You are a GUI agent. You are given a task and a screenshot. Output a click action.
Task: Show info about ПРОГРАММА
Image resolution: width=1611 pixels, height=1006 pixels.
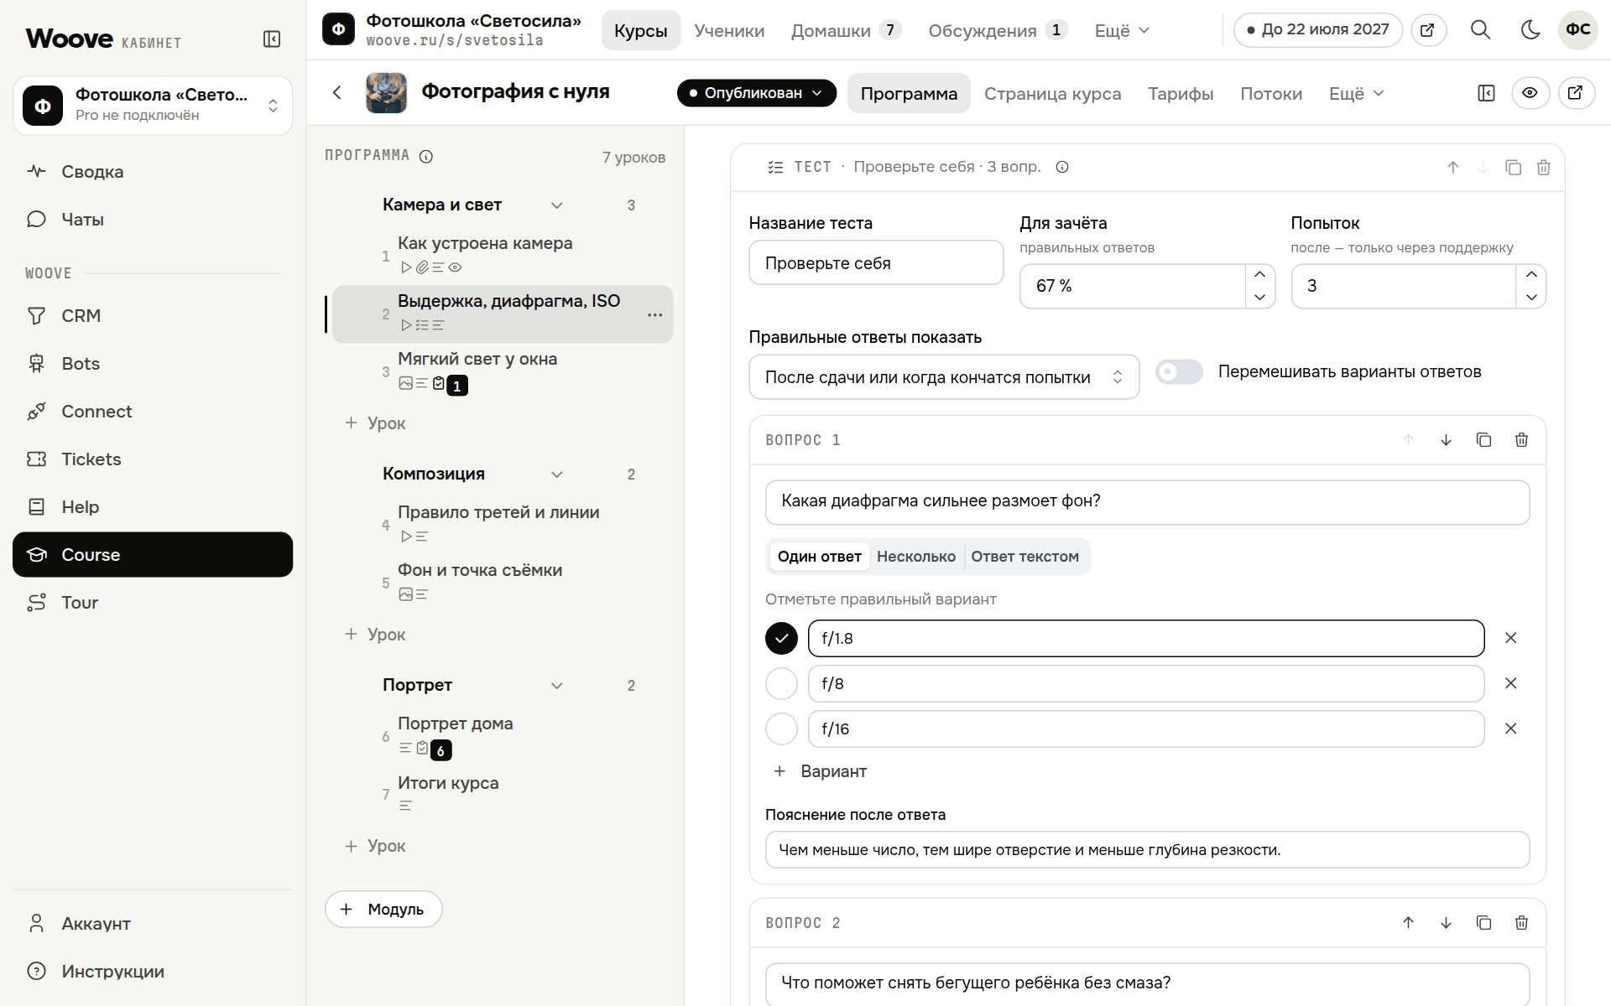[426, 157]
